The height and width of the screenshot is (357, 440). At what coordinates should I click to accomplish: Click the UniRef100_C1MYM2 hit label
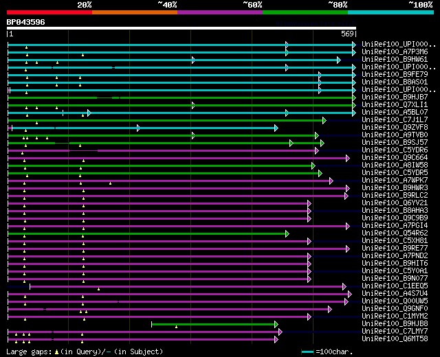point(395,316)
